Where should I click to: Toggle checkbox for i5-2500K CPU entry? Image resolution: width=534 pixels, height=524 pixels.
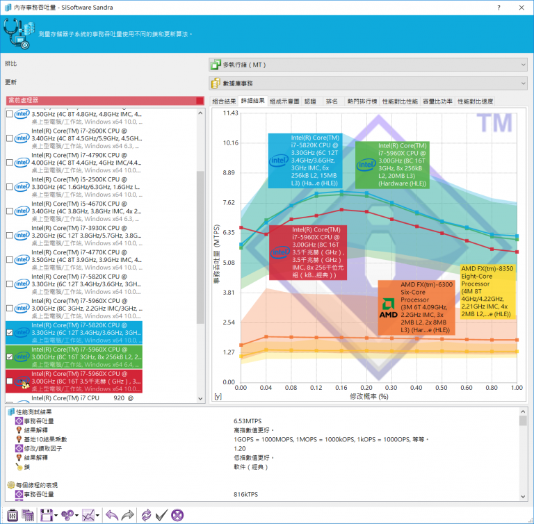click(x=10, y=187)
